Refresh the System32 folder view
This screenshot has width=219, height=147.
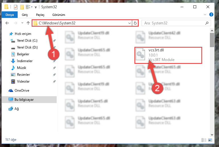135,23
